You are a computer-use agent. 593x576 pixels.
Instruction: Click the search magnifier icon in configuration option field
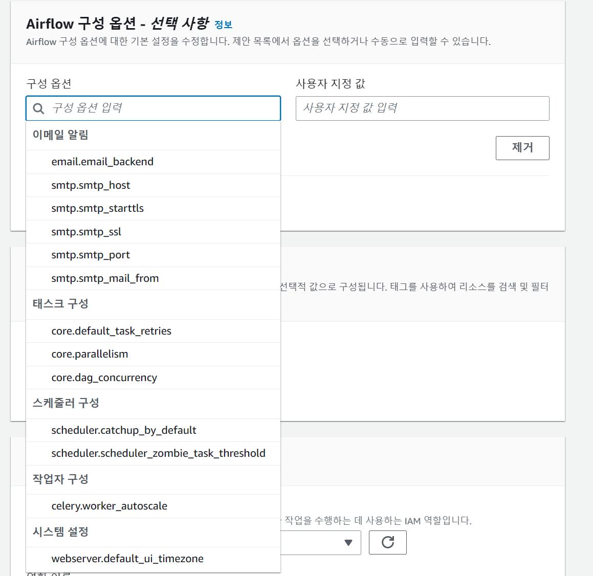click(x=38, y=108)
